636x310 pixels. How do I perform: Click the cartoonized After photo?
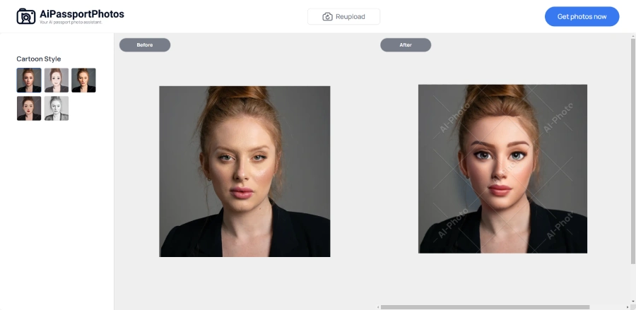[x=502, y=169]
